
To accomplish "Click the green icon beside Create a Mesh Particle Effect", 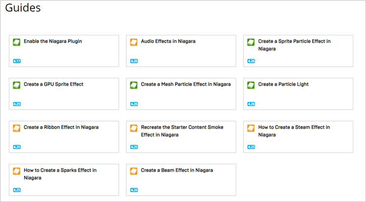I will 134,85.
